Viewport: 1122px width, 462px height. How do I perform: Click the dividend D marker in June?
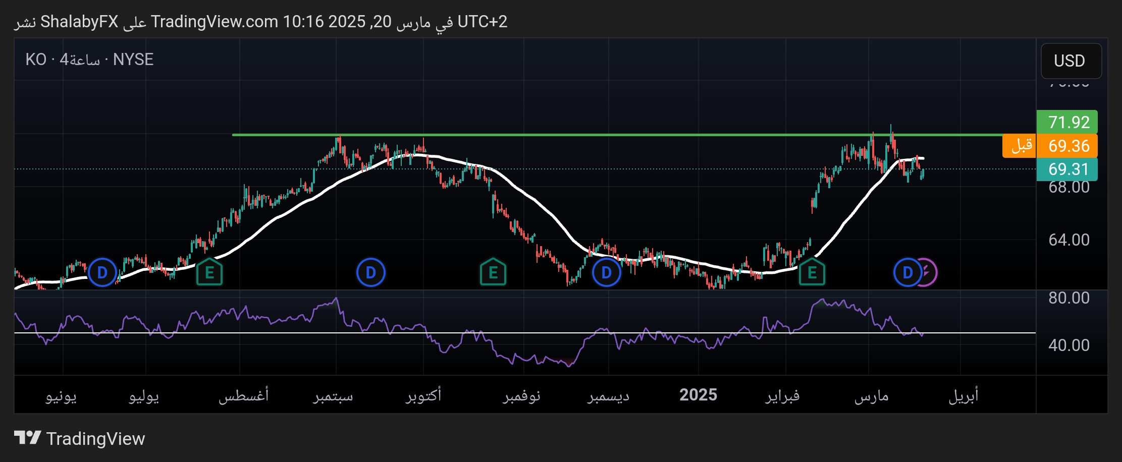[x=102, y=272]
